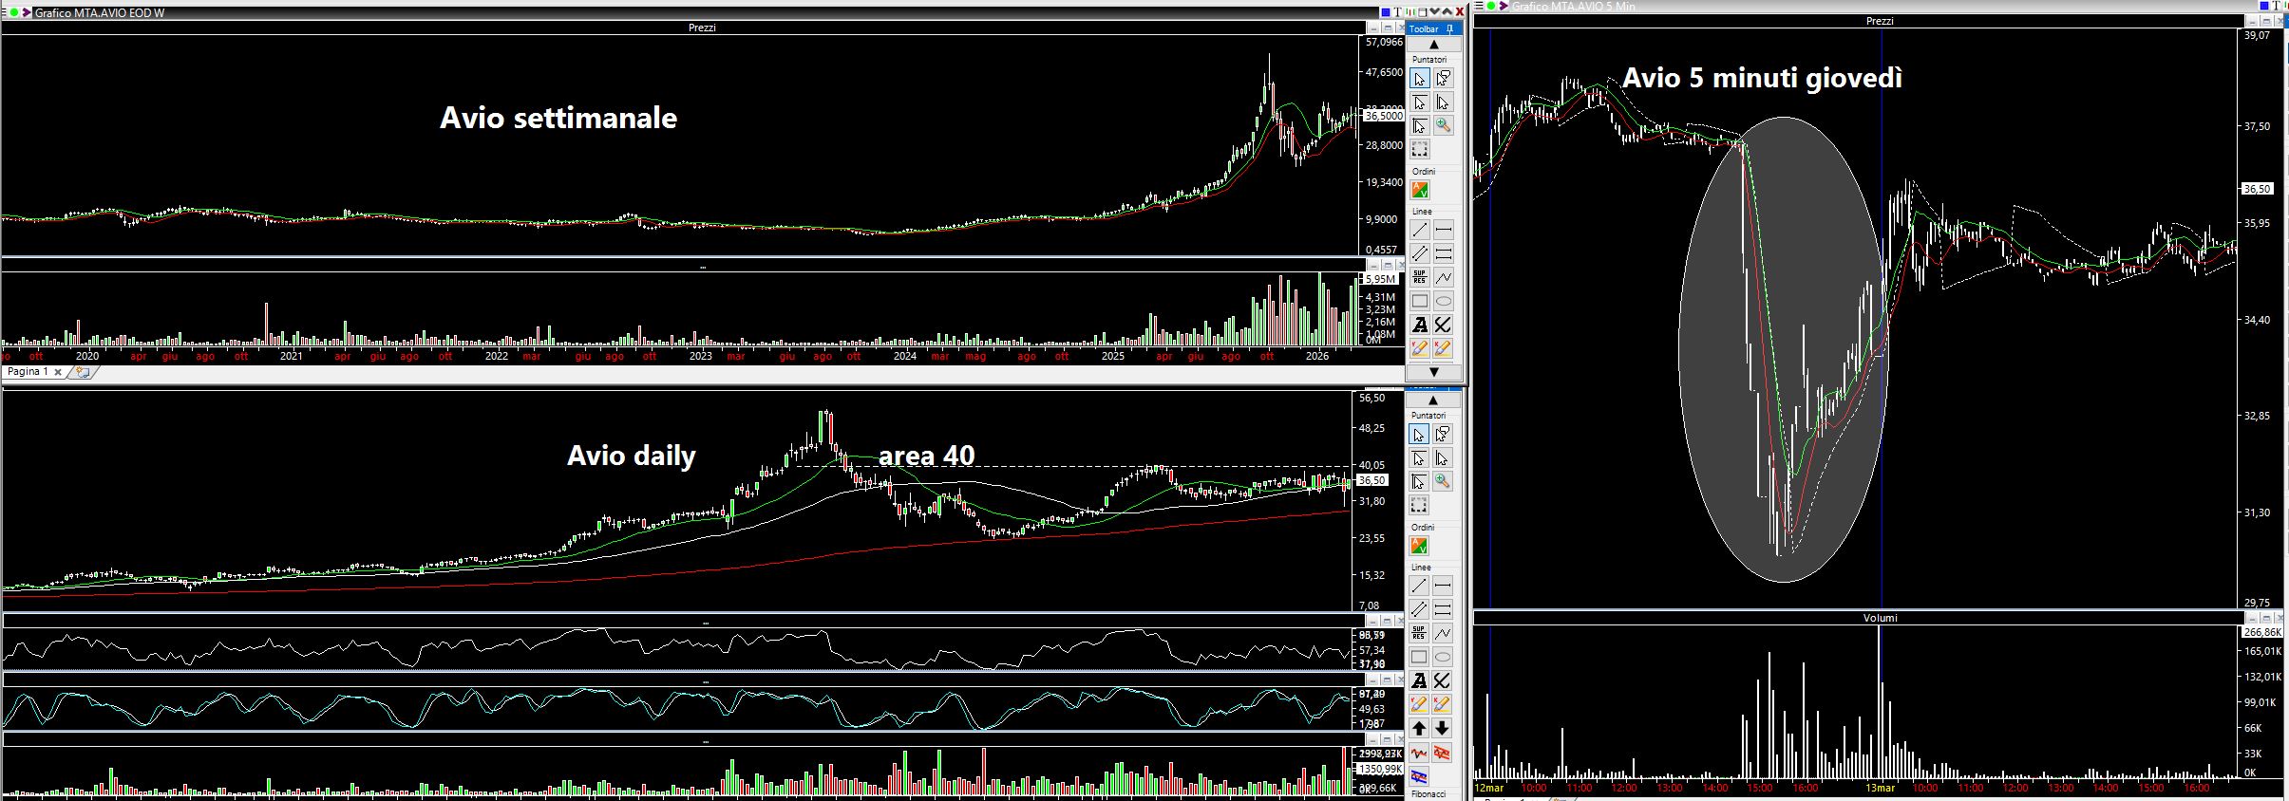This screenshot has height=801, width=2289.
Task: Select diagonal trend line in weekly chart toolbar
Action: coord(1419,230)
